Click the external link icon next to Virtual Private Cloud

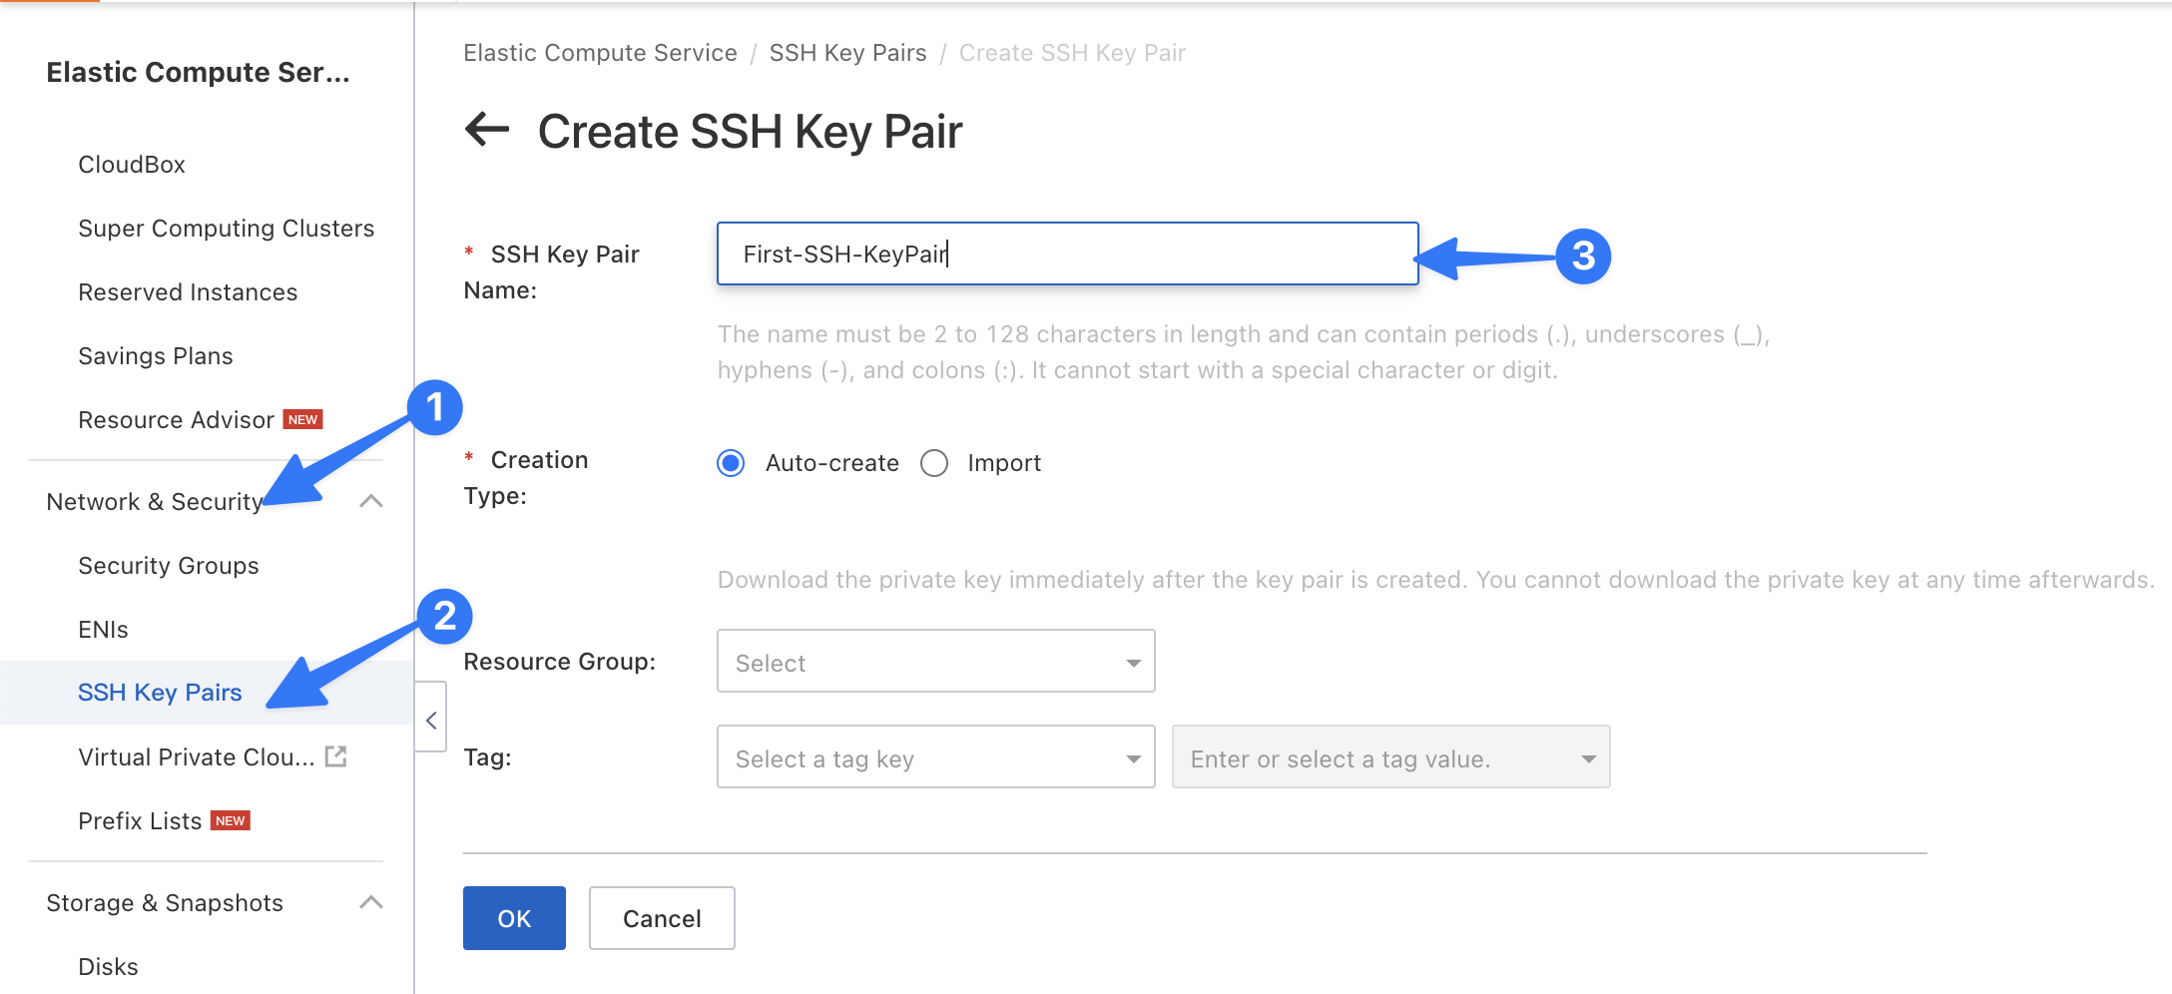(x=336, y=756)
